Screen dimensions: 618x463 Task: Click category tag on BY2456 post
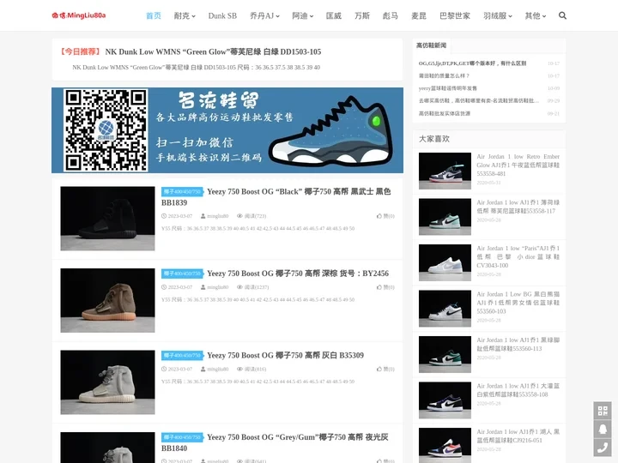tap(182, 274)
